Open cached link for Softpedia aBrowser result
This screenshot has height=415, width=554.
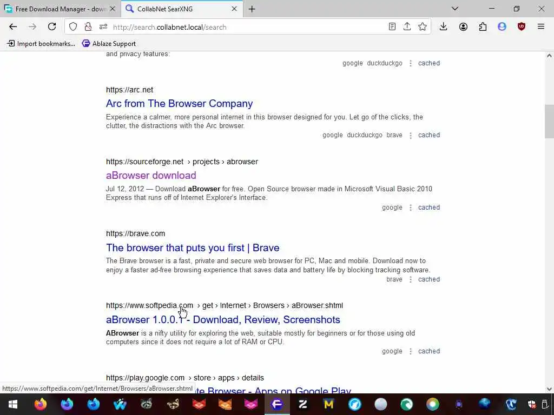tap(429, 351)
